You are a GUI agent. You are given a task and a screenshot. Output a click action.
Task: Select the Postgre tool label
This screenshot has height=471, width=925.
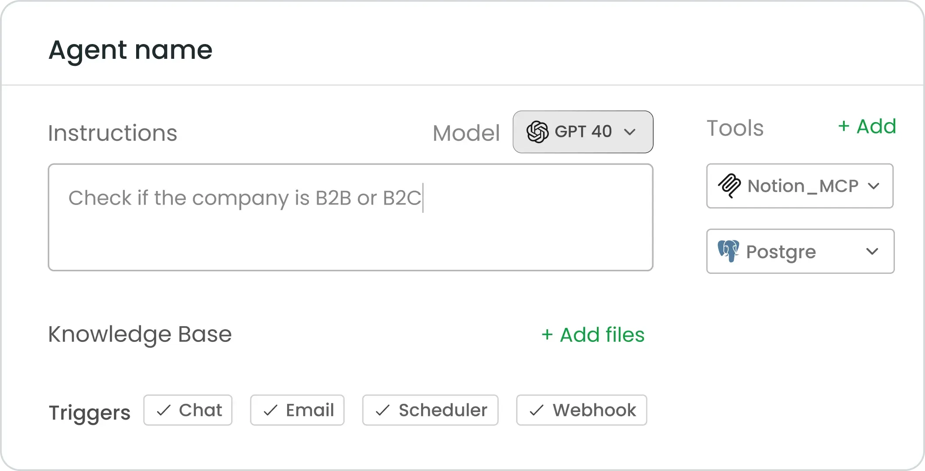781,252
